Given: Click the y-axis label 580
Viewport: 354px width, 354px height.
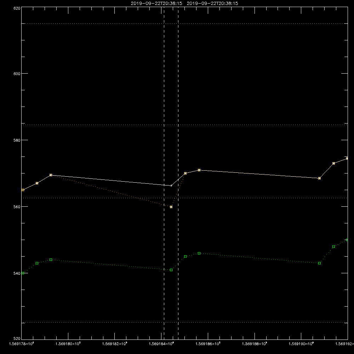Looking at the screenshot, I should tap(17, 140).
